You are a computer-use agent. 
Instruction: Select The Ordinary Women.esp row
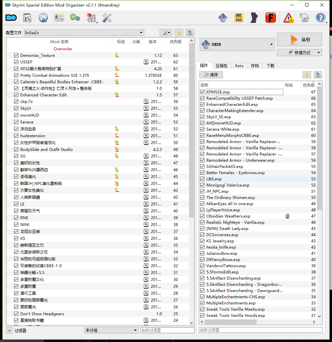click(x=258, y=198)
